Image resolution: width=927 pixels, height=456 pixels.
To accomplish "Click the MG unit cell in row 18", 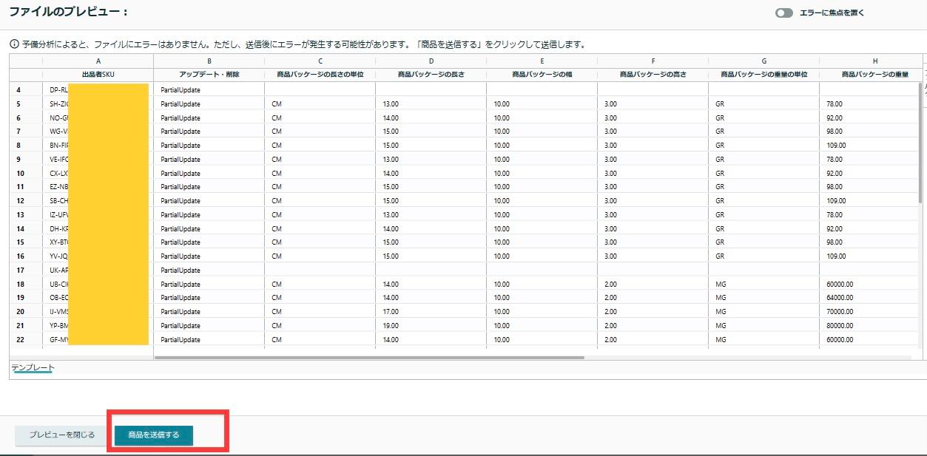I will coord(721,285).
